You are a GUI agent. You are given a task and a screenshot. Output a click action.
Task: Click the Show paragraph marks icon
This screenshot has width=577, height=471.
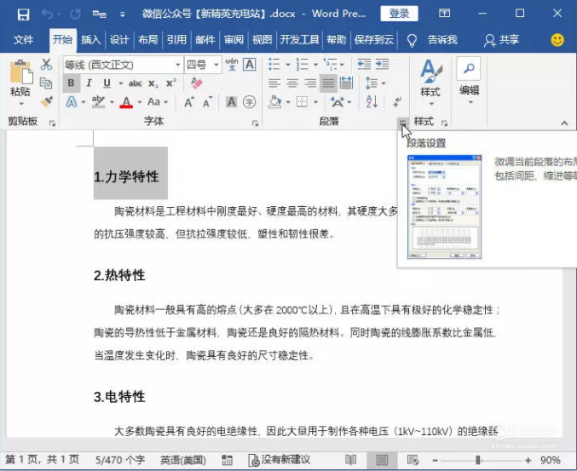tap(397, 101)
